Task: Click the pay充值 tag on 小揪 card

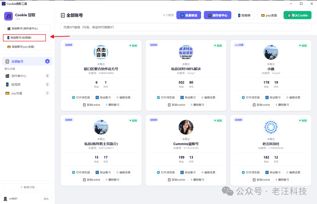Action: [239, 45]
